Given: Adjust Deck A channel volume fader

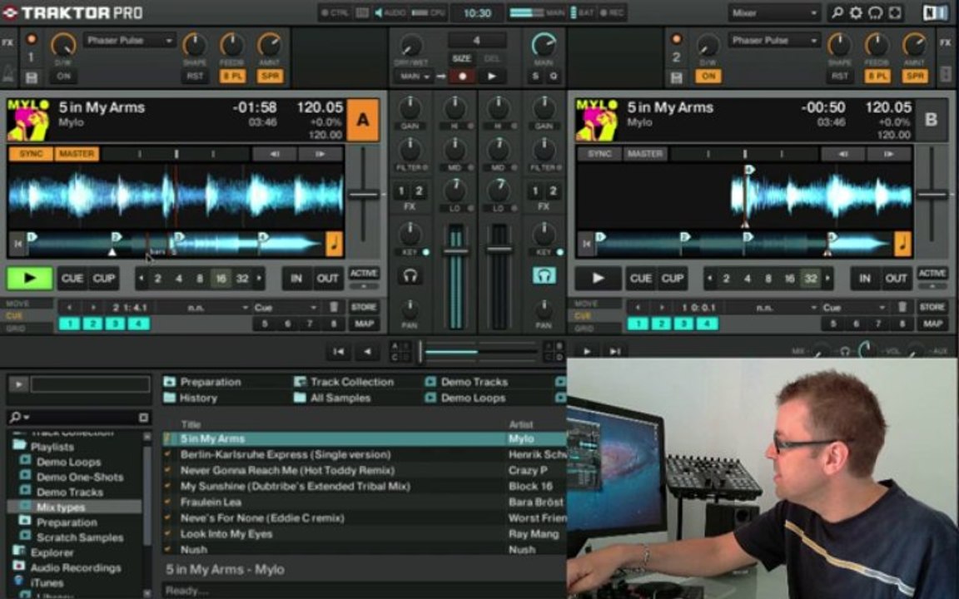Looking at the screenshot, I should click(455, 251).
